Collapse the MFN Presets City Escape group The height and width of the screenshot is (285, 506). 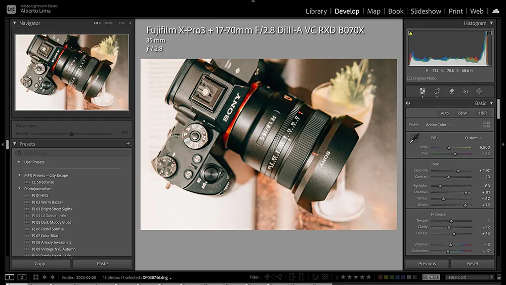click(x=19, y=175)
